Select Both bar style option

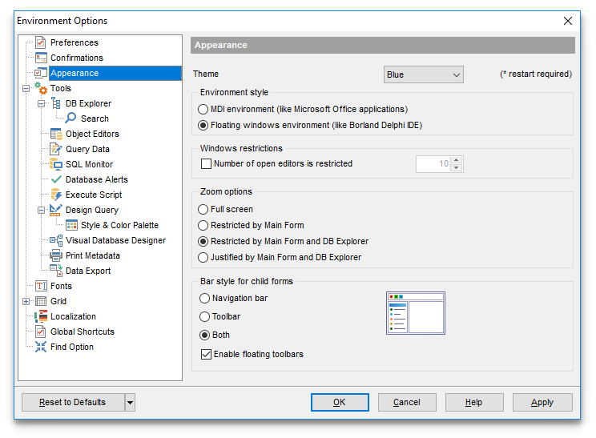204,335
